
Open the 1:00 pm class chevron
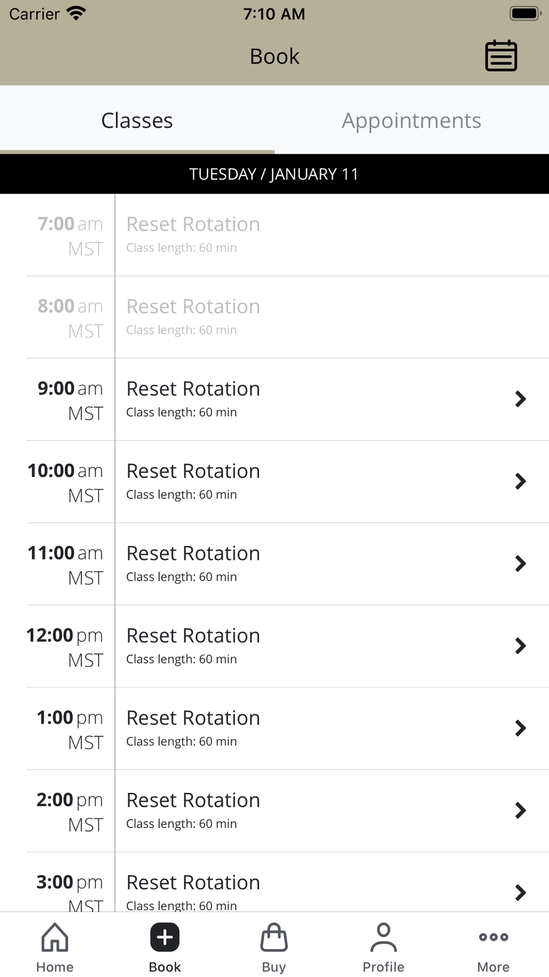520,728
